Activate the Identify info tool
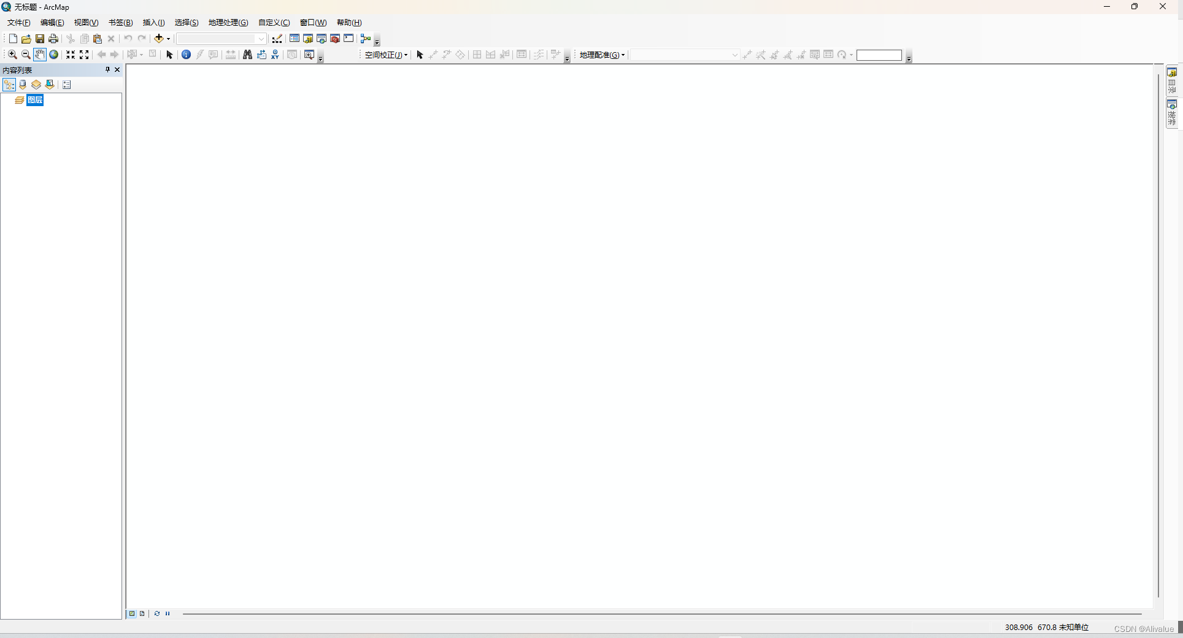Viewport: 1183px width, 638px height. tap(187, 55)
